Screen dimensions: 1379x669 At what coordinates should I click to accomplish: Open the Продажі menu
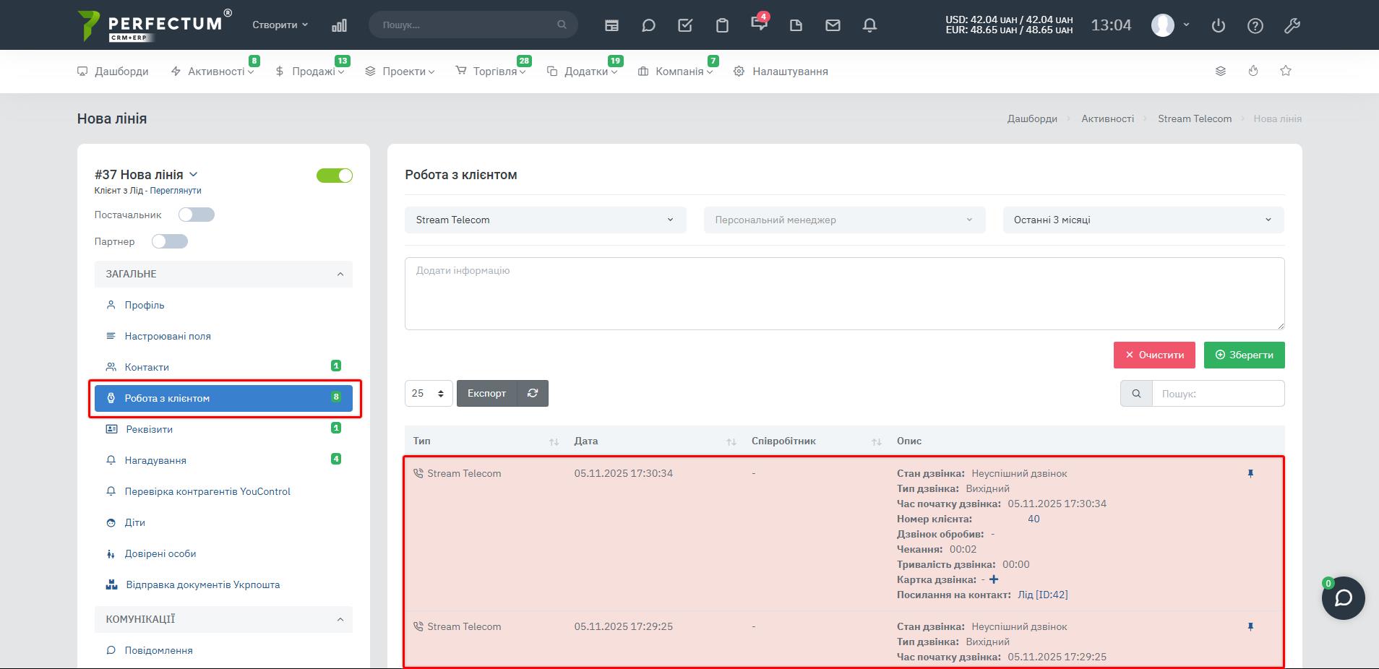[312, 72]
